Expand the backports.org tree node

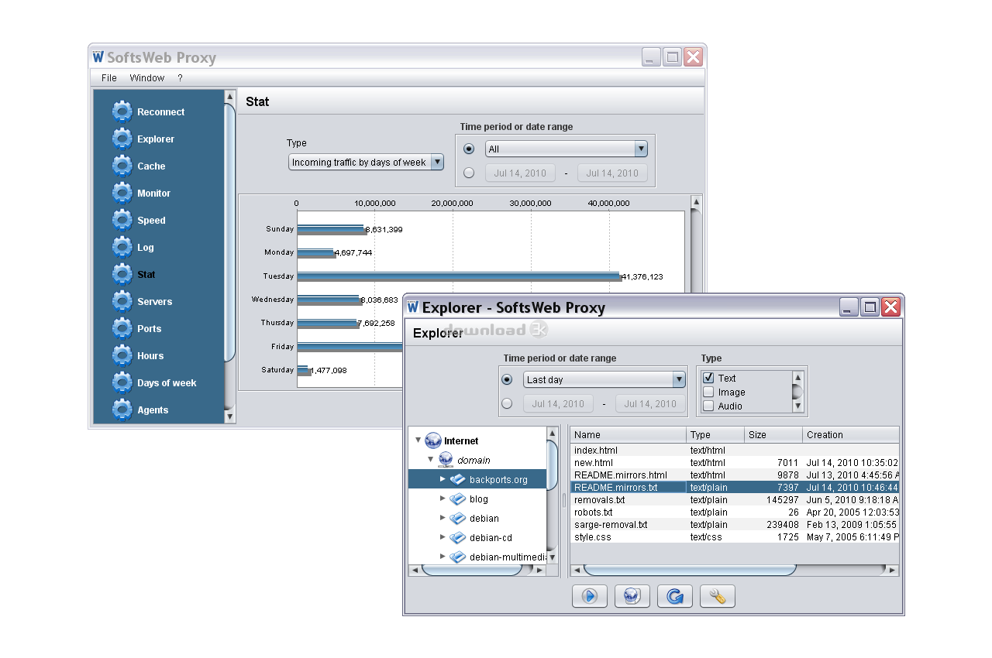tap(443, 479)
